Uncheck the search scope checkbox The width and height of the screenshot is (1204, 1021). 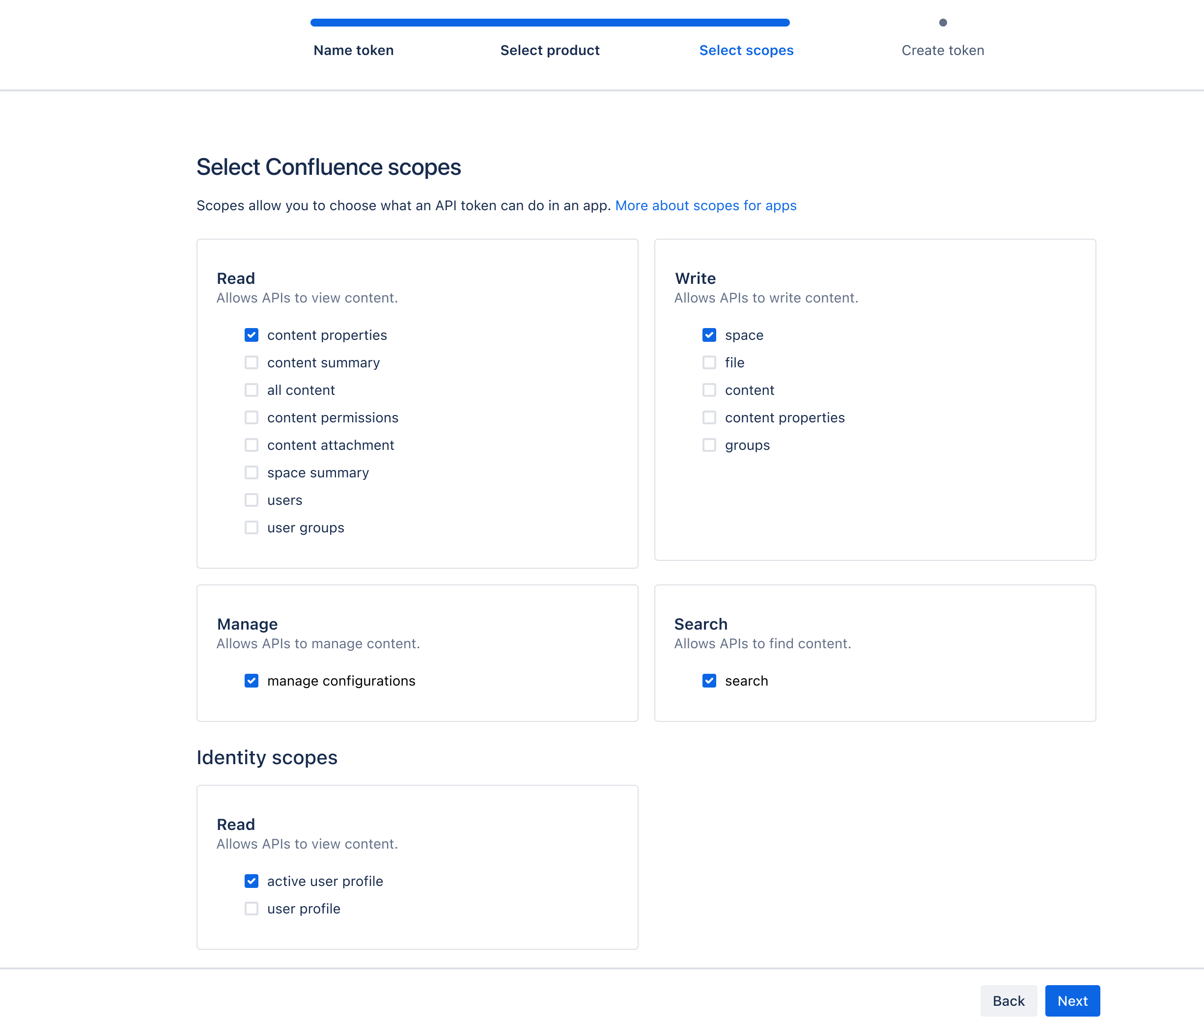709,681
